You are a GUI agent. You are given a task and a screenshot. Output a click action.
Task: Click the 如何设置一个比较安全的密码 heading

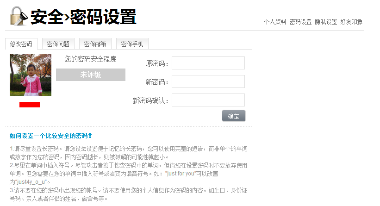[x=50, y=136]
